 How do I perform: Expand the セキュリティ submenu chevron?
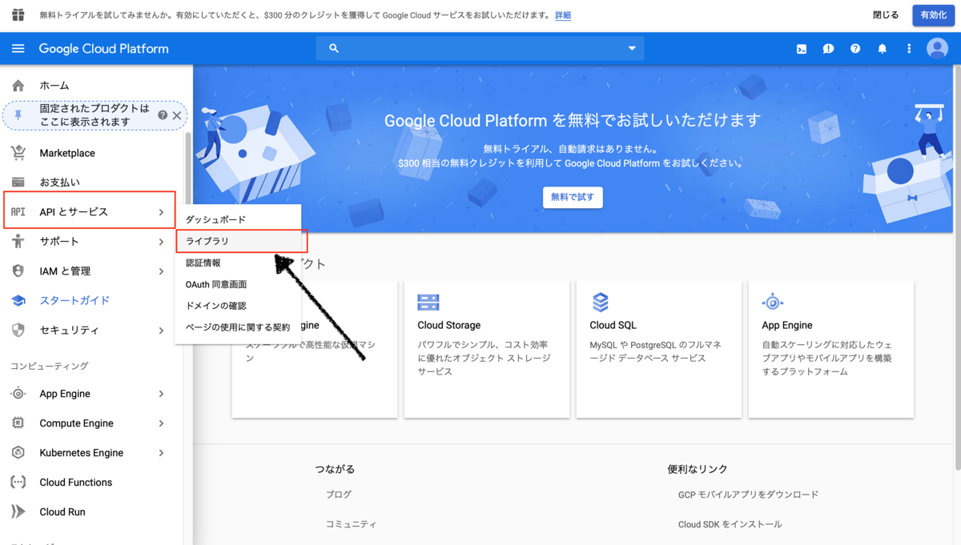pyautogui.click(x=161, y=331)
